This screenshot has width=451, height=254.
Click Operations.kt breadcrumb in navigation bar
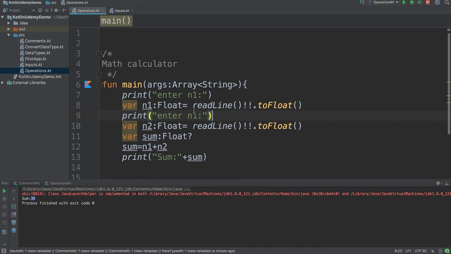coord(74,2)
